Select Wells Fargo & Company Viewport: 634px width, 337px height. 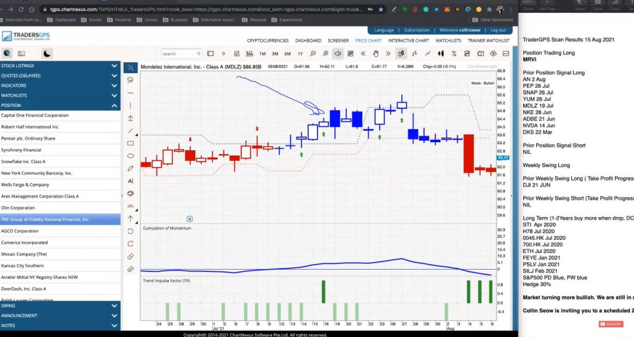[x=60, y=184]
